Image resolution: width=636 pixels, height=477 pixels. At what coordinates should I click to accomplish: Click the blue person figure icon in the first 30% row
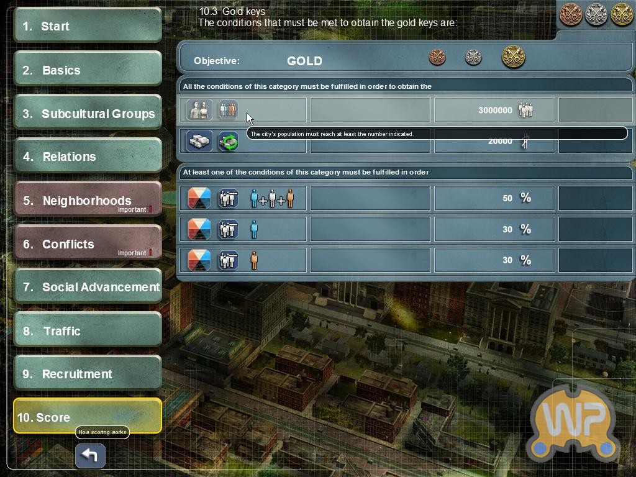(254, 229)
